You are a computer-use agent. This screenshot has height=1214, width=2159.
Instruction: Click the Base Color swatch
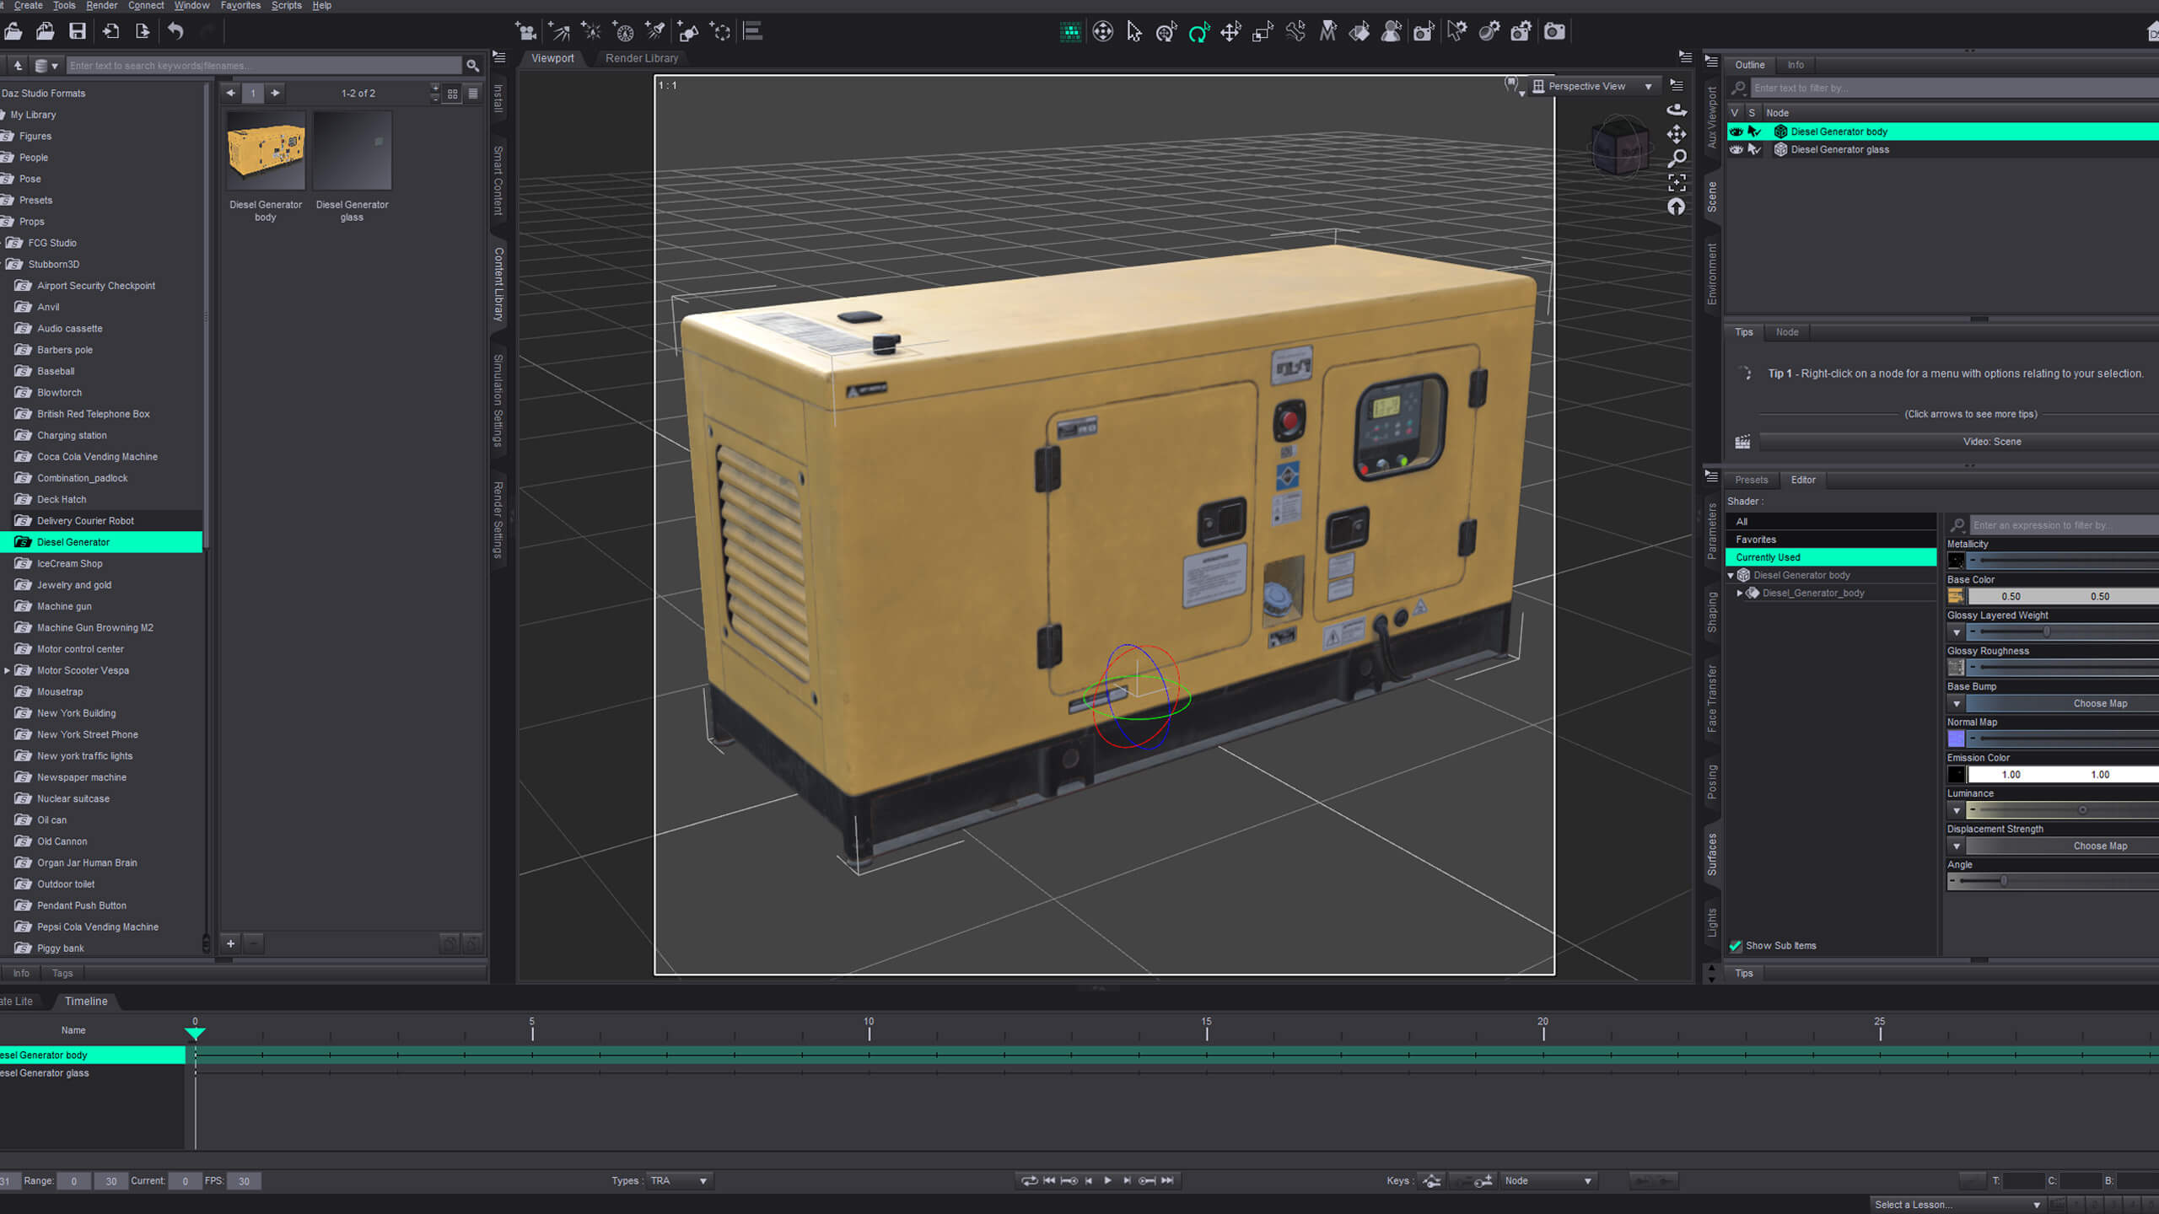(1956, 597)
